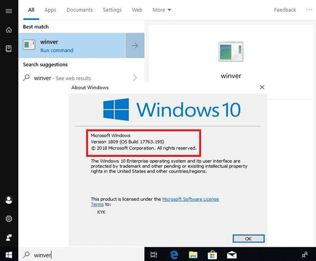This screenshot has width=316, height=261.
Task: Click the Windows Start button
Action: click(8, 255)
